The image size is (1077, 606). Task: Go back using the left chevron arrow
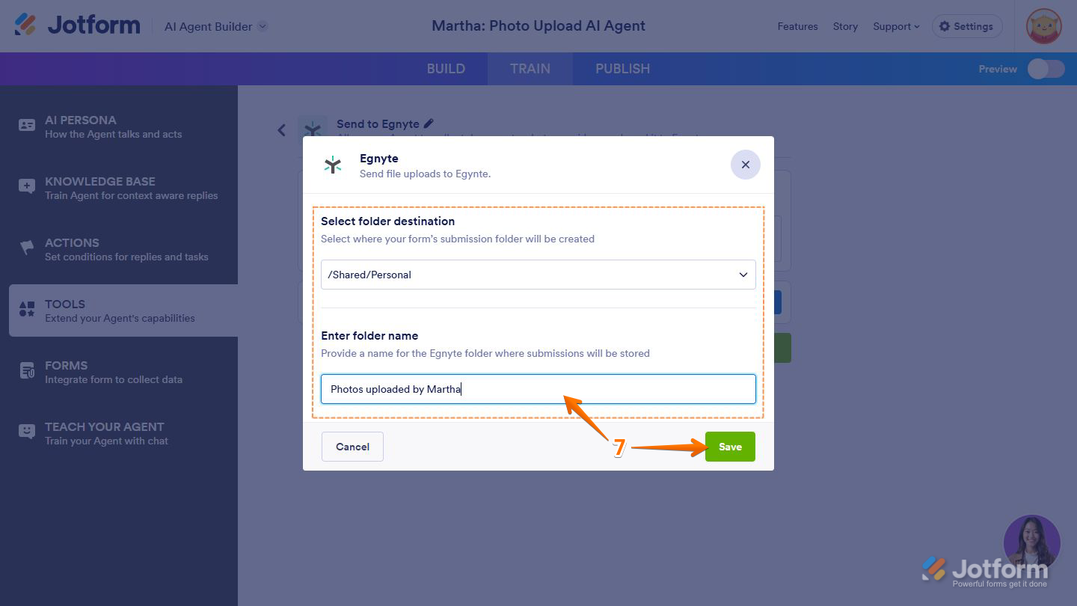pos(281,130)
